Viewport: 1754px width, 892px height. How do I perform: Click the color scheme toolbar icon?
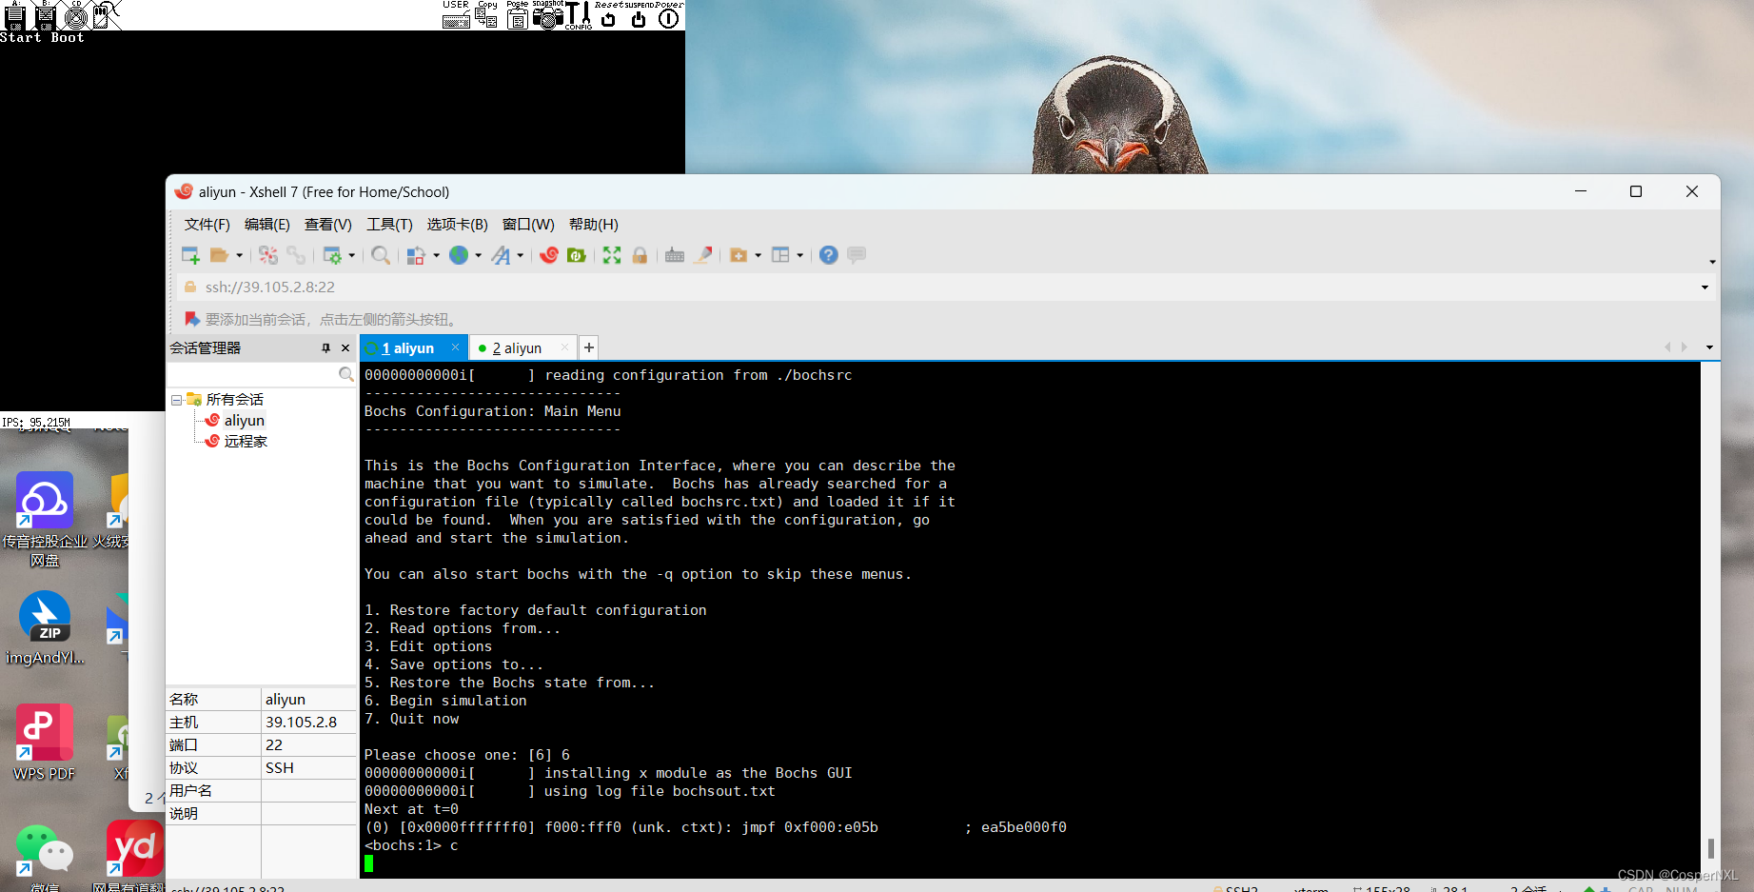[x=416, y=255]
